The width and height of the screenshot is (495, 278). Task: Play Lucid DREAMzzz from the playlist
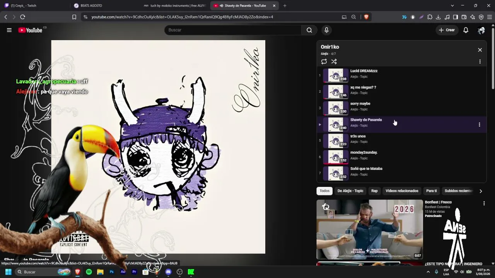[x=401, y=75]
